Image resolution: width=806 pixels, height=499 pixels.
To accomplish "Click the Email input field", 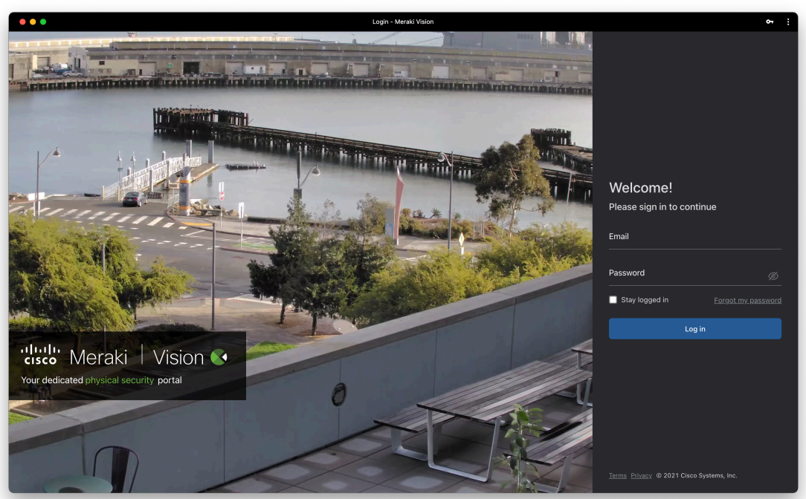I will pos(694,238).
